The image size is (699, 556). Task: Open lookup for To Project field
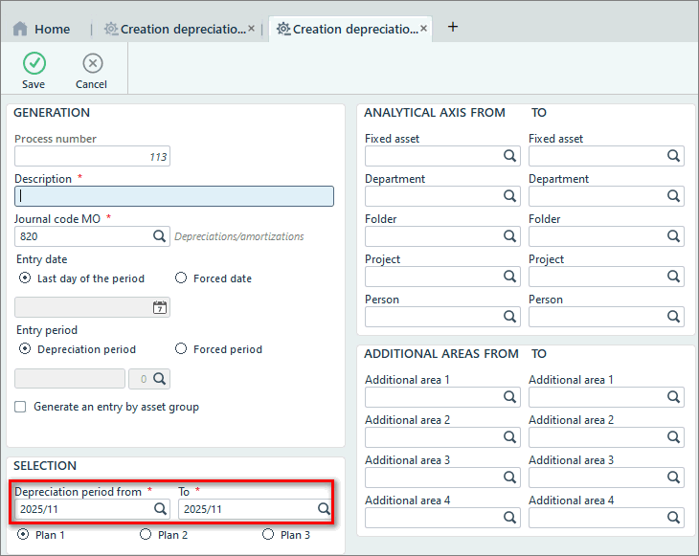674,277
